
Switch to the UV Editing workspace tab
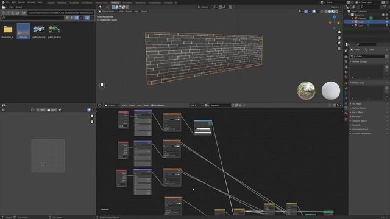point(87,2)
